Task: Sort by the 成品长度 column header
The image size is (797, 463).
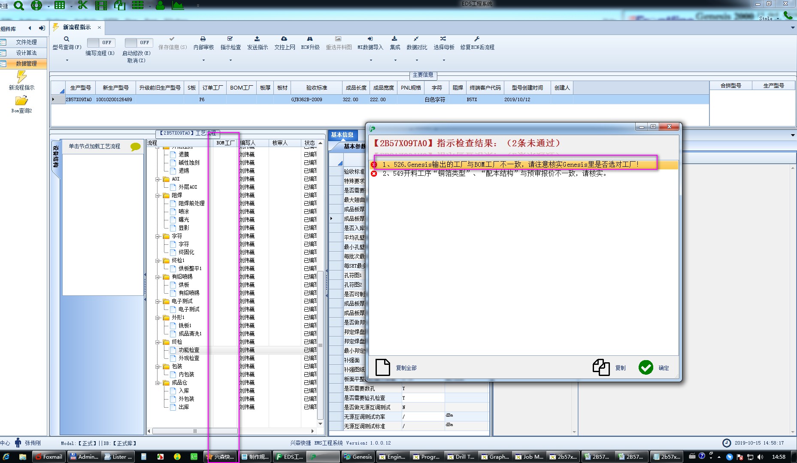Action: coord(356,88)
